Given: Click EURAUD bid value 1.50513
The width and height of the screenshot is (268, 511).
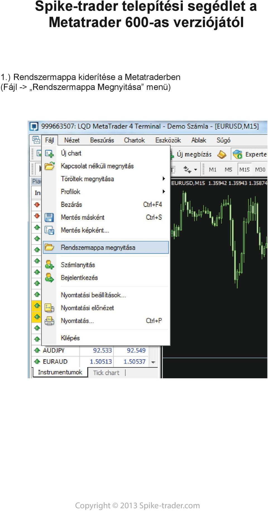Looking at the screenshot, I should 101,362.
